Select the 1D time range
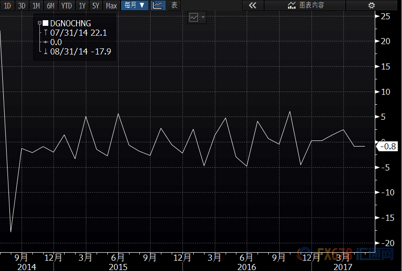This screenshot has height=271, width=402. [8, 5]
